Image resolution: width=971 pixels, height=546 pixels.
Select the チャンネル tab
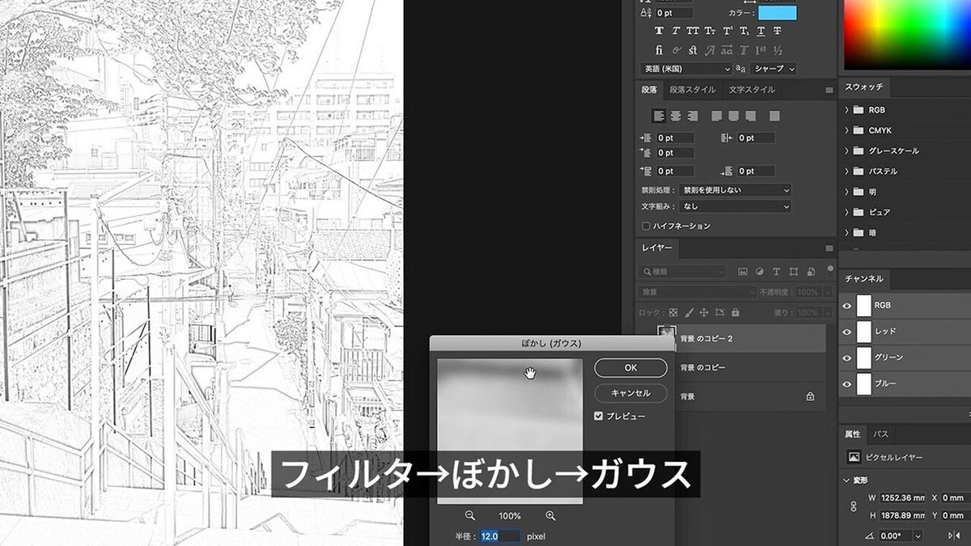coord(864,278)
